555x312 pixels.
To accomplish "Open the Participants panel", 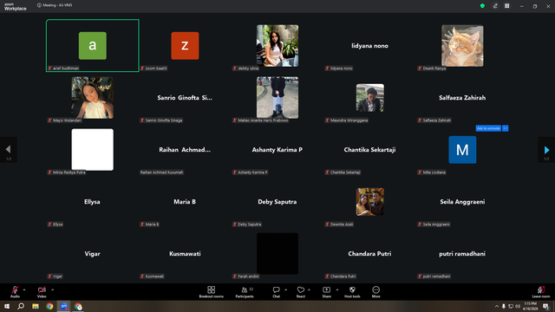I will (x=245, y=292).
